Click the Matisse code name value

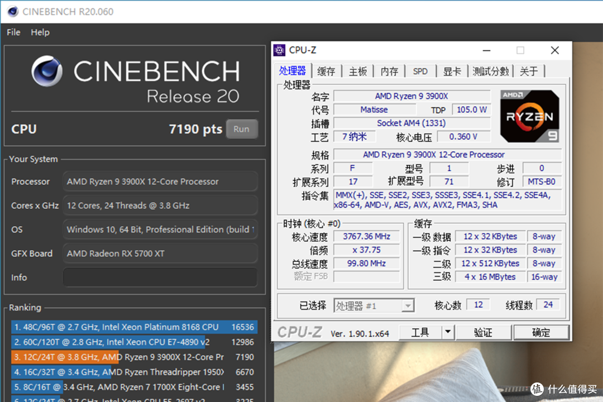(x=374, y=109)
